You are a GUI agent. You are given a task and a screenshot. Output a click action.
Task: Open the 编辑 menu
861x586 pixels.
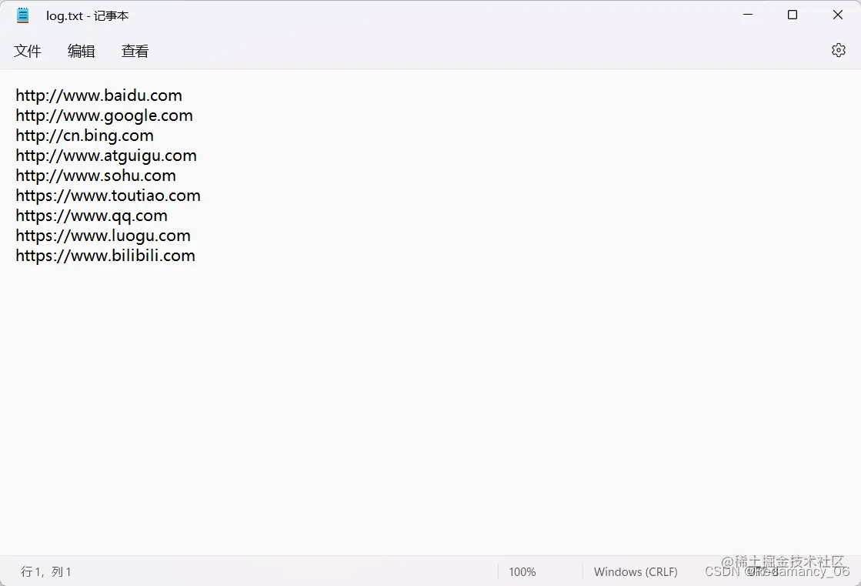82,51
